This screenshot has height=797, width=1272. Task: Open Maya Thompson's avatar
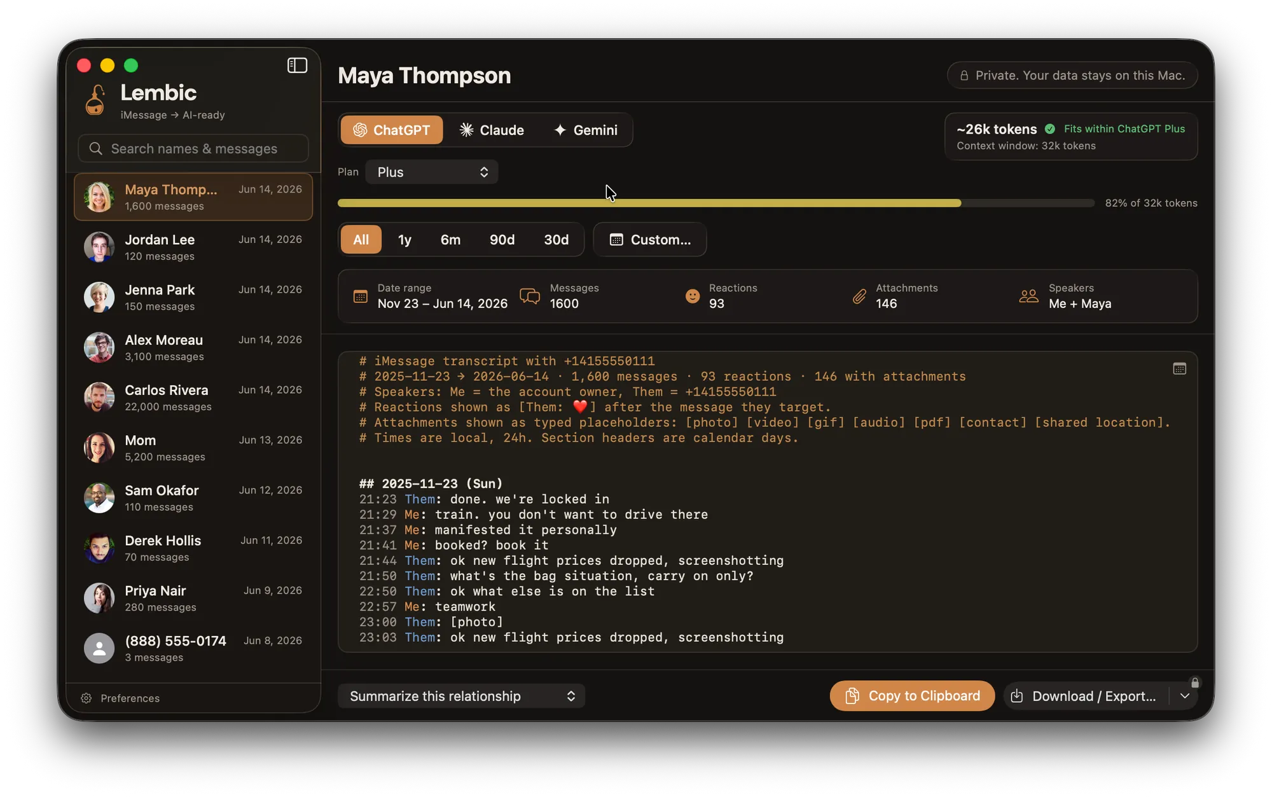click(99, 197)
